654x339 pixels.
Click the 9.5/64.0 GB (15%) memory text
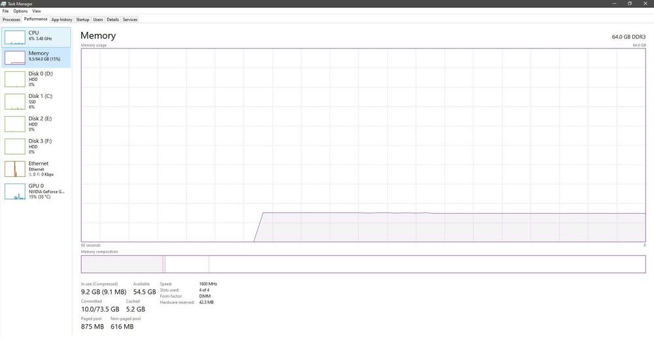coord(44,59)
